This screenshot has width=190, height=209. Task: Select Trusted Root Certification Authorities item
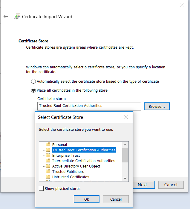[84, 150]
